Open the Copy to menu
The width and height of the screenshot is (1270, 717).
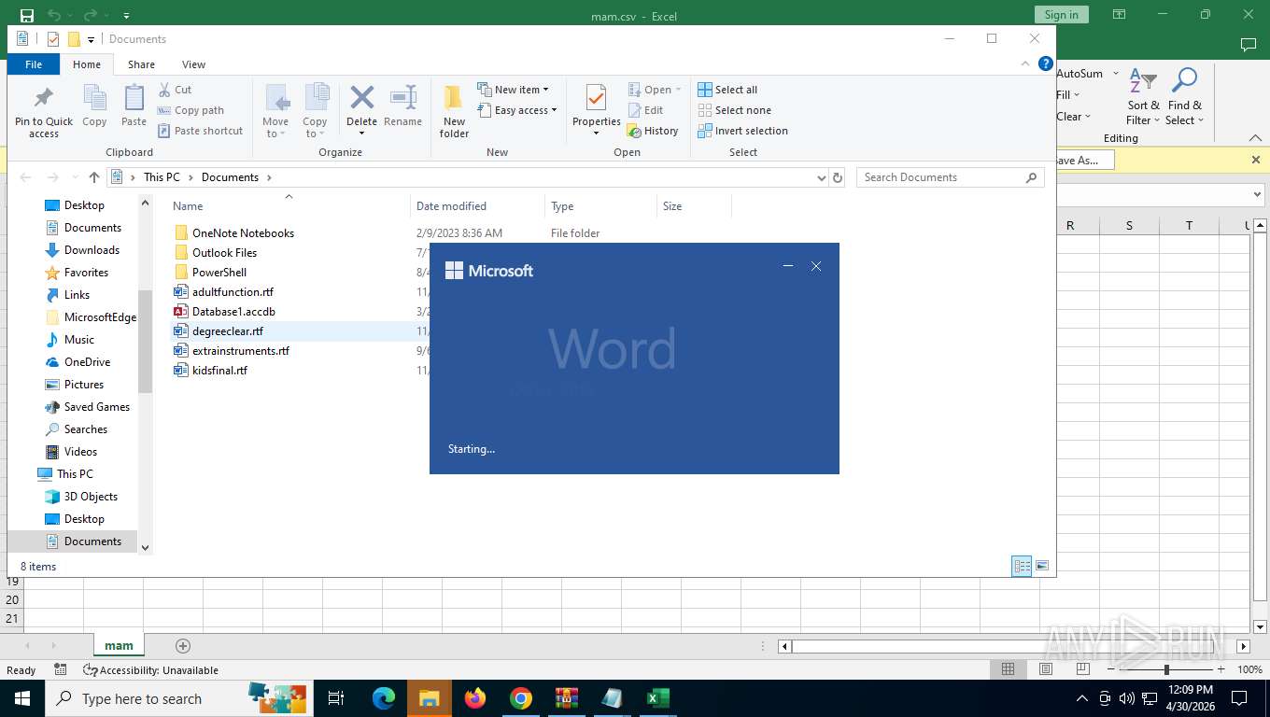(315, 111)
